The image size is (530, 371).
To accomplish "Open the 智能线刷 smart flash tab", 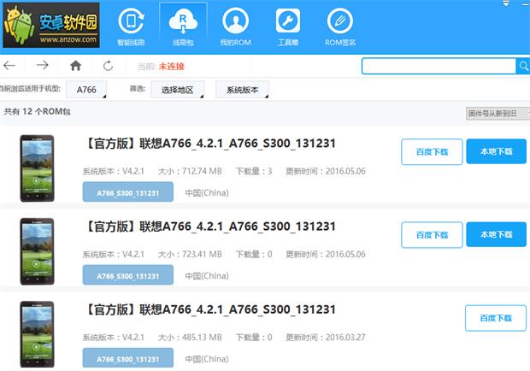I will click(x=131, y=27).
